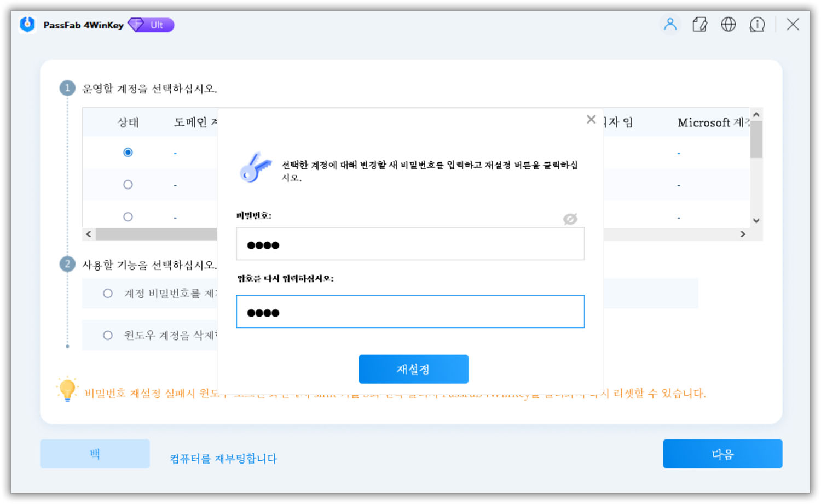Click the key icon in the dialog
This screenshot has width=821, height=504.
(256, 167)
